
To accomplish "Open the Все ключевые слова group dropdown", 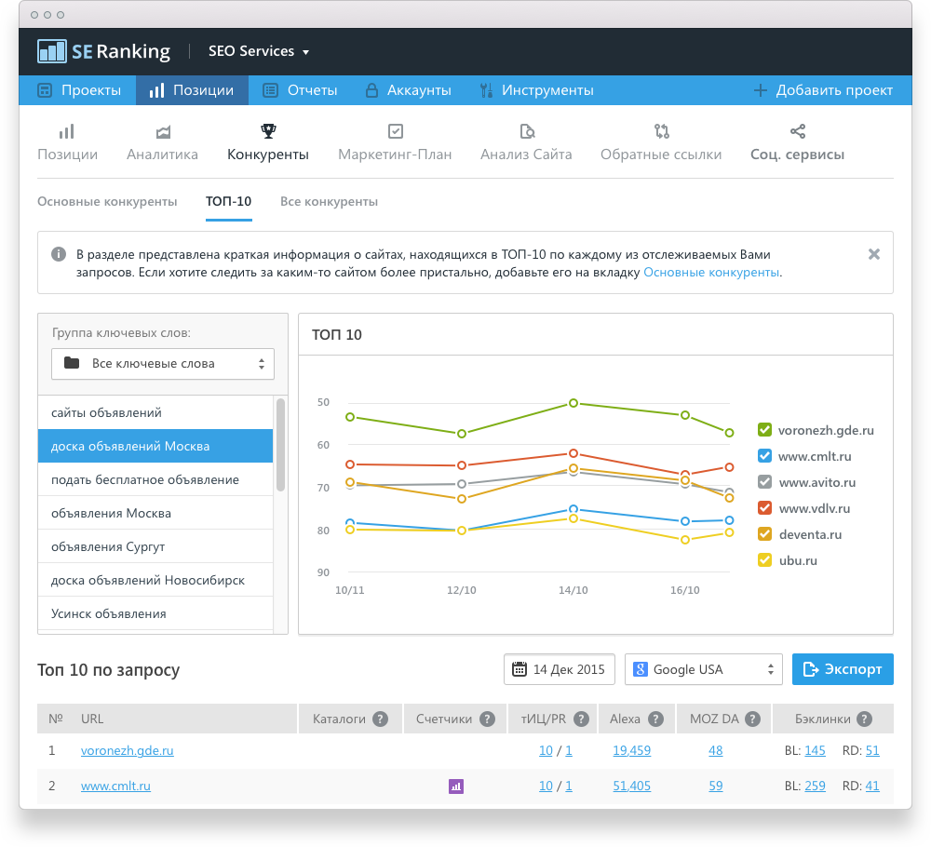I will 163,363.
